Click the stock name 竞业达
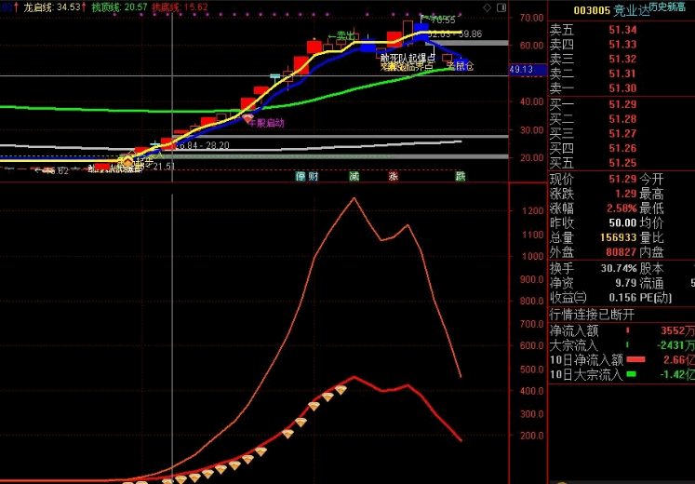 coord(631,10)
